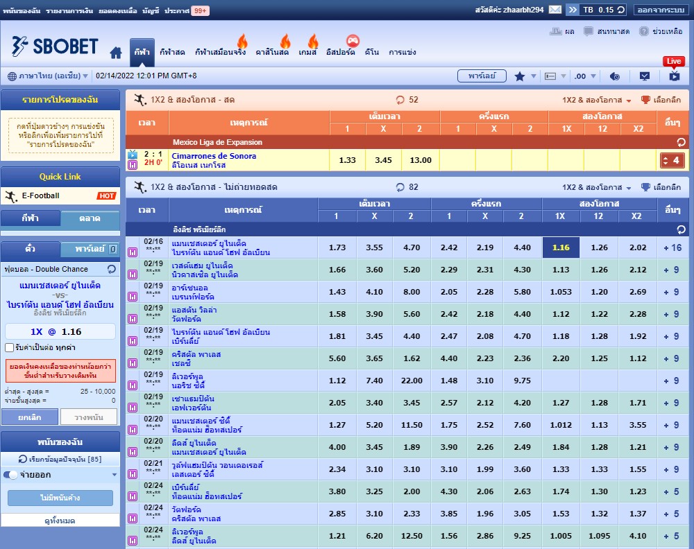Click the ออกจากระบบ logout button
Viewport: 694px width, 549px height.
pyautogui.click(x=661, y=10)
